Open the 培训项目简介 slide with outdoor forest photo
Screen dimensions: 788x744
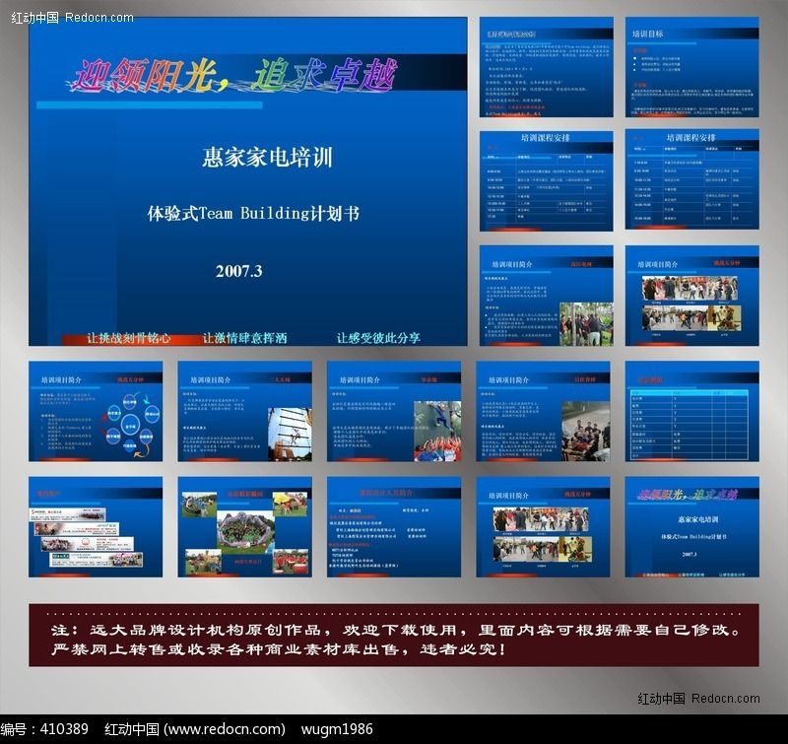pos(547,296)
